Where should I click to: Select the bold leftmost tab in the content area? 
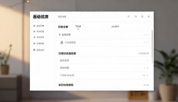point(63,27)
